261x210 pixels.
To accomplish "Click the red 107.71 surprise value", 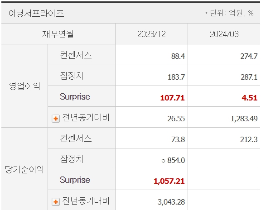I will (x=173, y=98).
